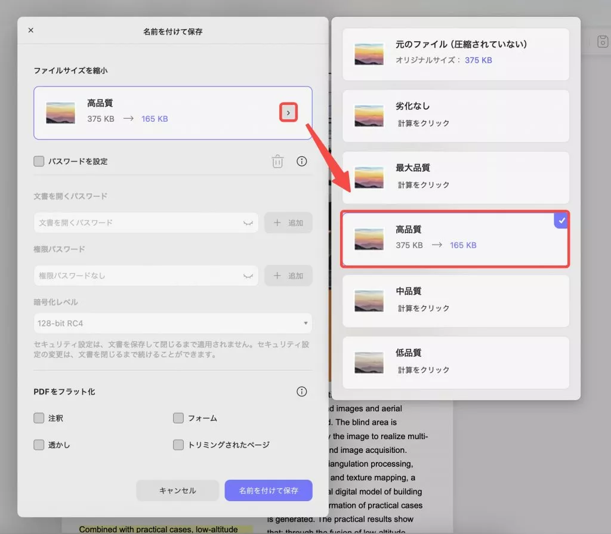The height and width of the screenshot is (534, 611).
Task: View the info icon next to PDFをフラット化
Action: (x=301, y=391)
